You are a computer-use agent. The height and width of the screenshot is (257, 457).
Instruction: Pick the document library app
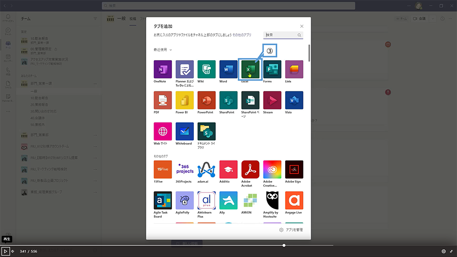coord(207,131)
